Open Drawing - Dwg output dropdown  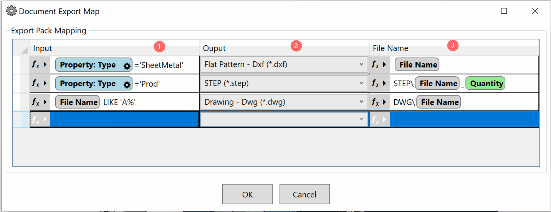[361, 102]
